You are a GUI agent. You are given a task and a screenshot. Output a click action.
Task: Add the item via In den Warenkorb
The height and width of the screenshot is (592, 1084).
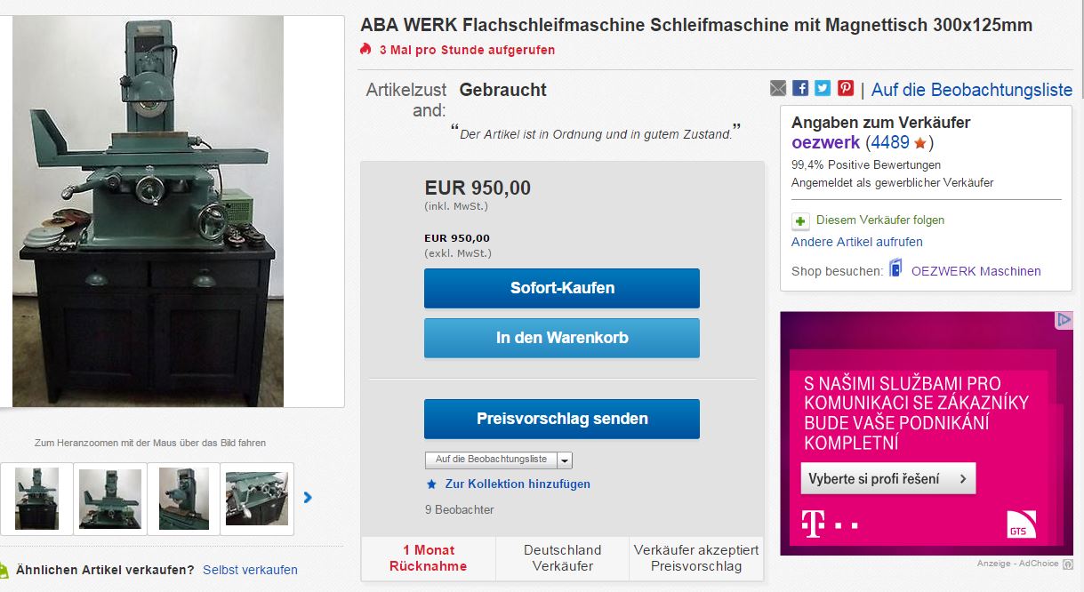tap(562, 338)
